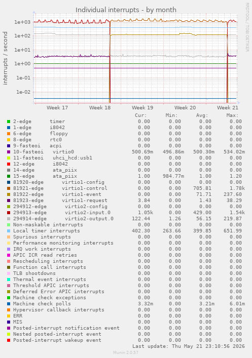Image resolution: width=252 pixels, height=358 pixels.
Task: Click the gray virtio2-output.0 legend swatch
Action: (x=9, y=219)
